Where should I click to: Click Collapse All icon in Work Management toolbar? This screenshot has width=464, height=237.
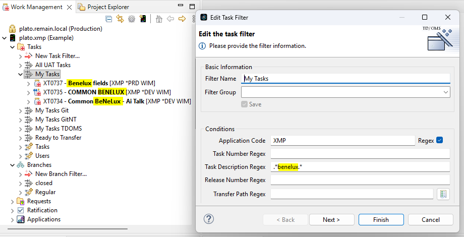tap(108, 19)
